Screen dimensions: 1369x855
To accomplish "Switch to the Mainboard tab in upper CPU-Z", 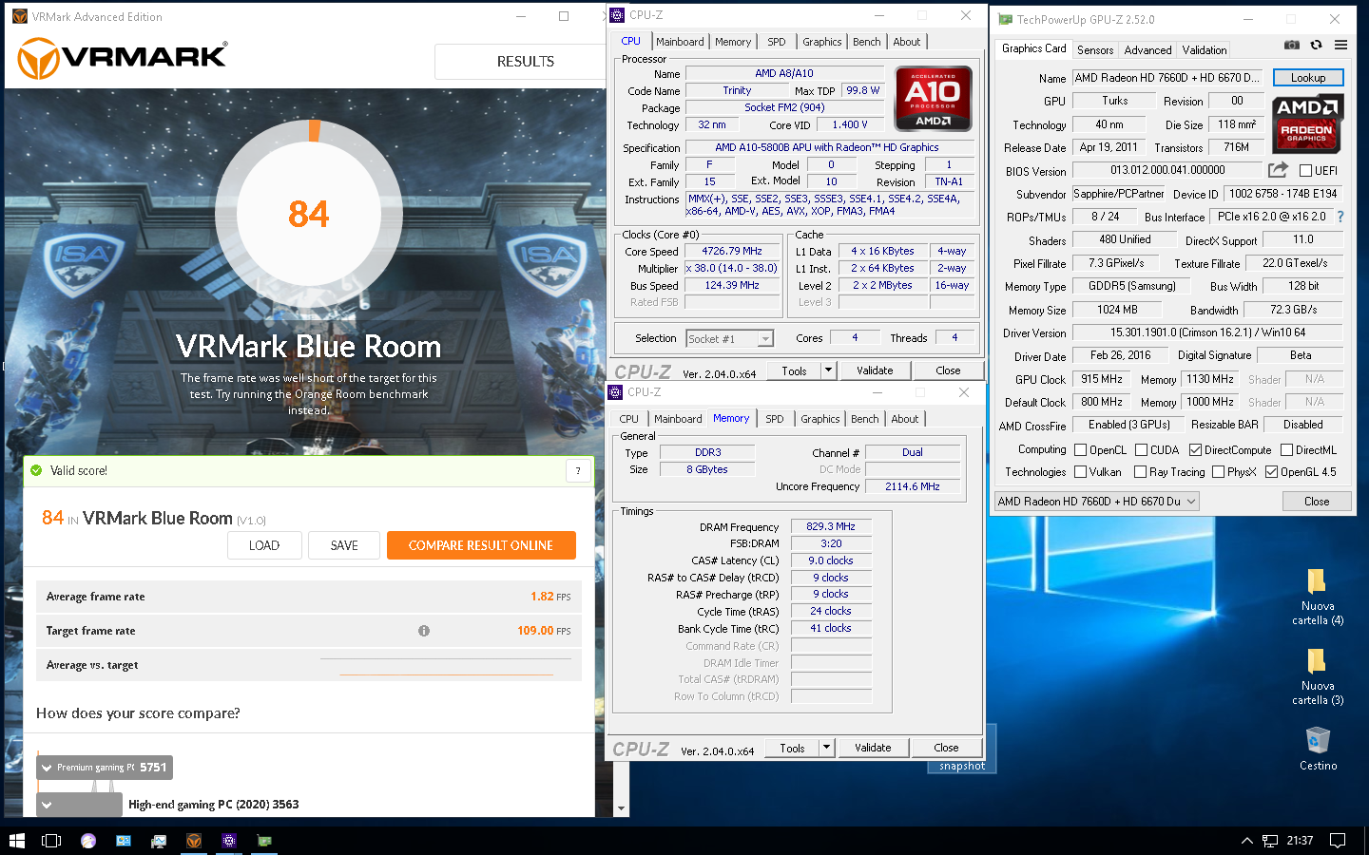I will (x=680, y=42).
